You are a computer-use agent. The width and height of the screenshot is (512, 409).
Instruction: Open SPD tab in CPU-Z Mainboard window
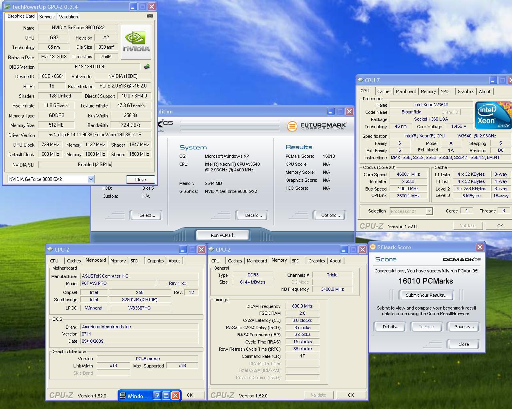click(134, 261)
